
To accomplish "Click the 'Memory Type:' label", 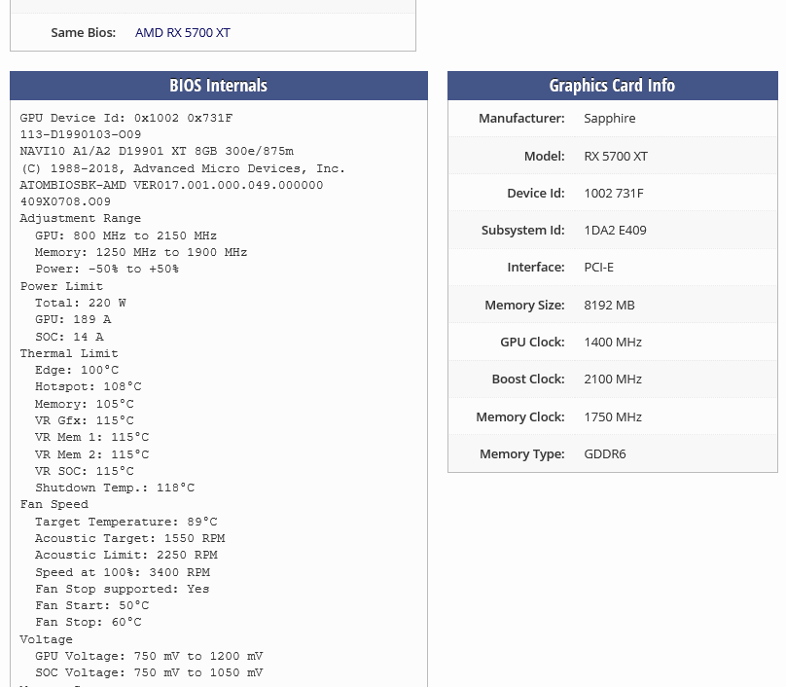I will coord(521,454).
